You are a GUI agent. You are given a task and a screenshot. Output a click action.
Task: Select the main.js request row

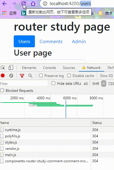coord(57,155)
